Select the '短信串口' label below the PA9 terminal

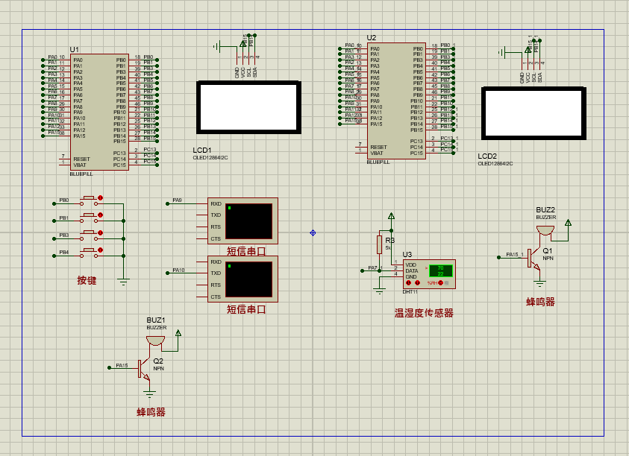coord(246,251)
